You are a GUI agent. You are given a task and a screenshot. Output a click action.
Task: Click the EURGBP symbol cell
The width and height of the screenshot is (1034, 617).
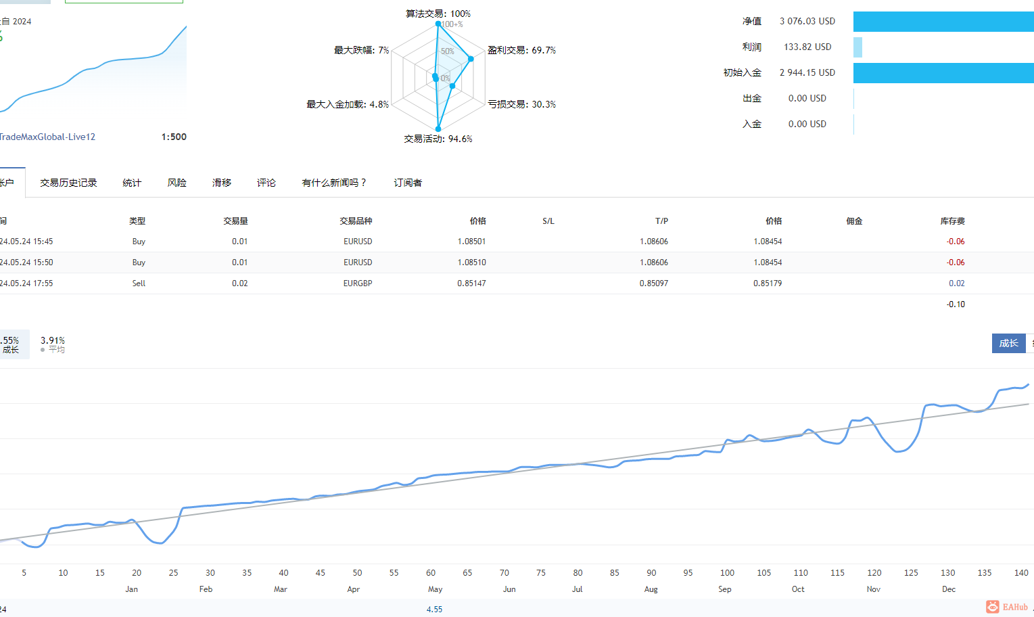click(358, 283)
